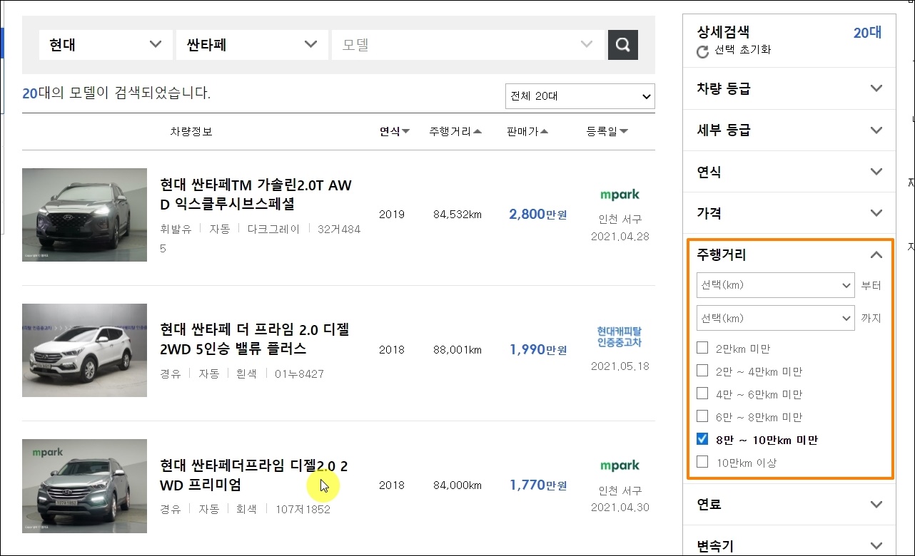Click the 차량정보 column header
Image resolution: width=915 pixels, height=556 pixels.
191,132
